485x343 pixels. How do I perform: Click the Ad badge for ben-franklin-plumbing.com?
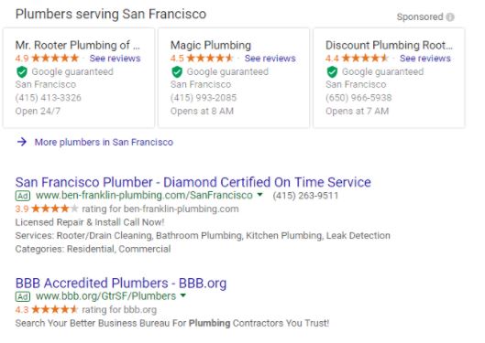click(23, 196)
